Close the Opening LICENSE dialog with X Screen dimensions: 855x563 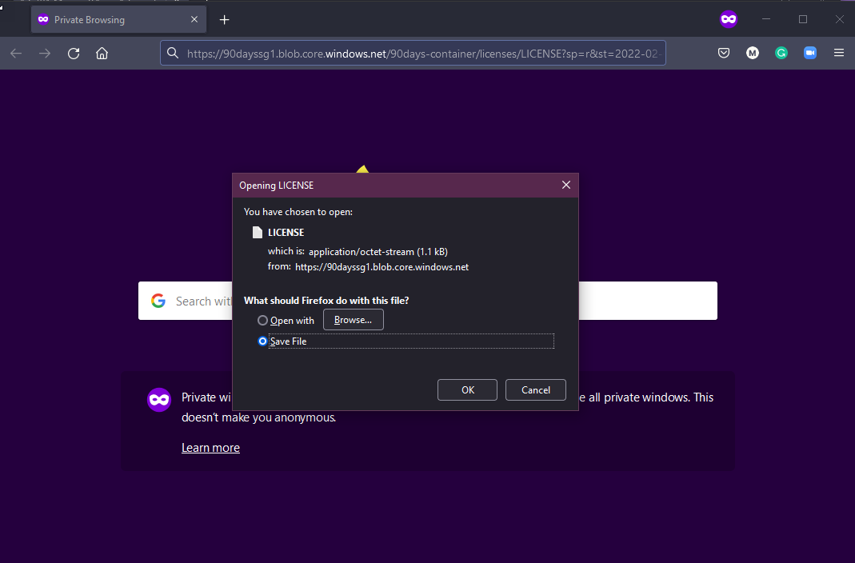(566, 185)
